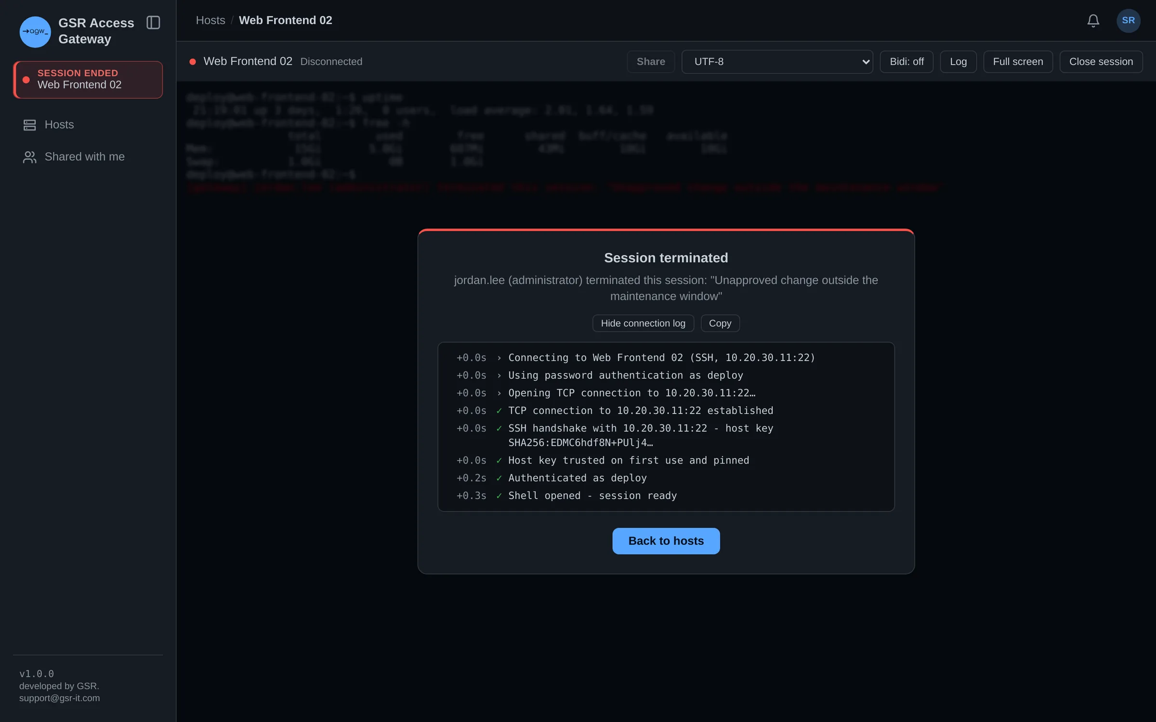Viewport: 1156px width, 722px height.
Task: Enter Full screen mode
Action: tap(1018, 62)
